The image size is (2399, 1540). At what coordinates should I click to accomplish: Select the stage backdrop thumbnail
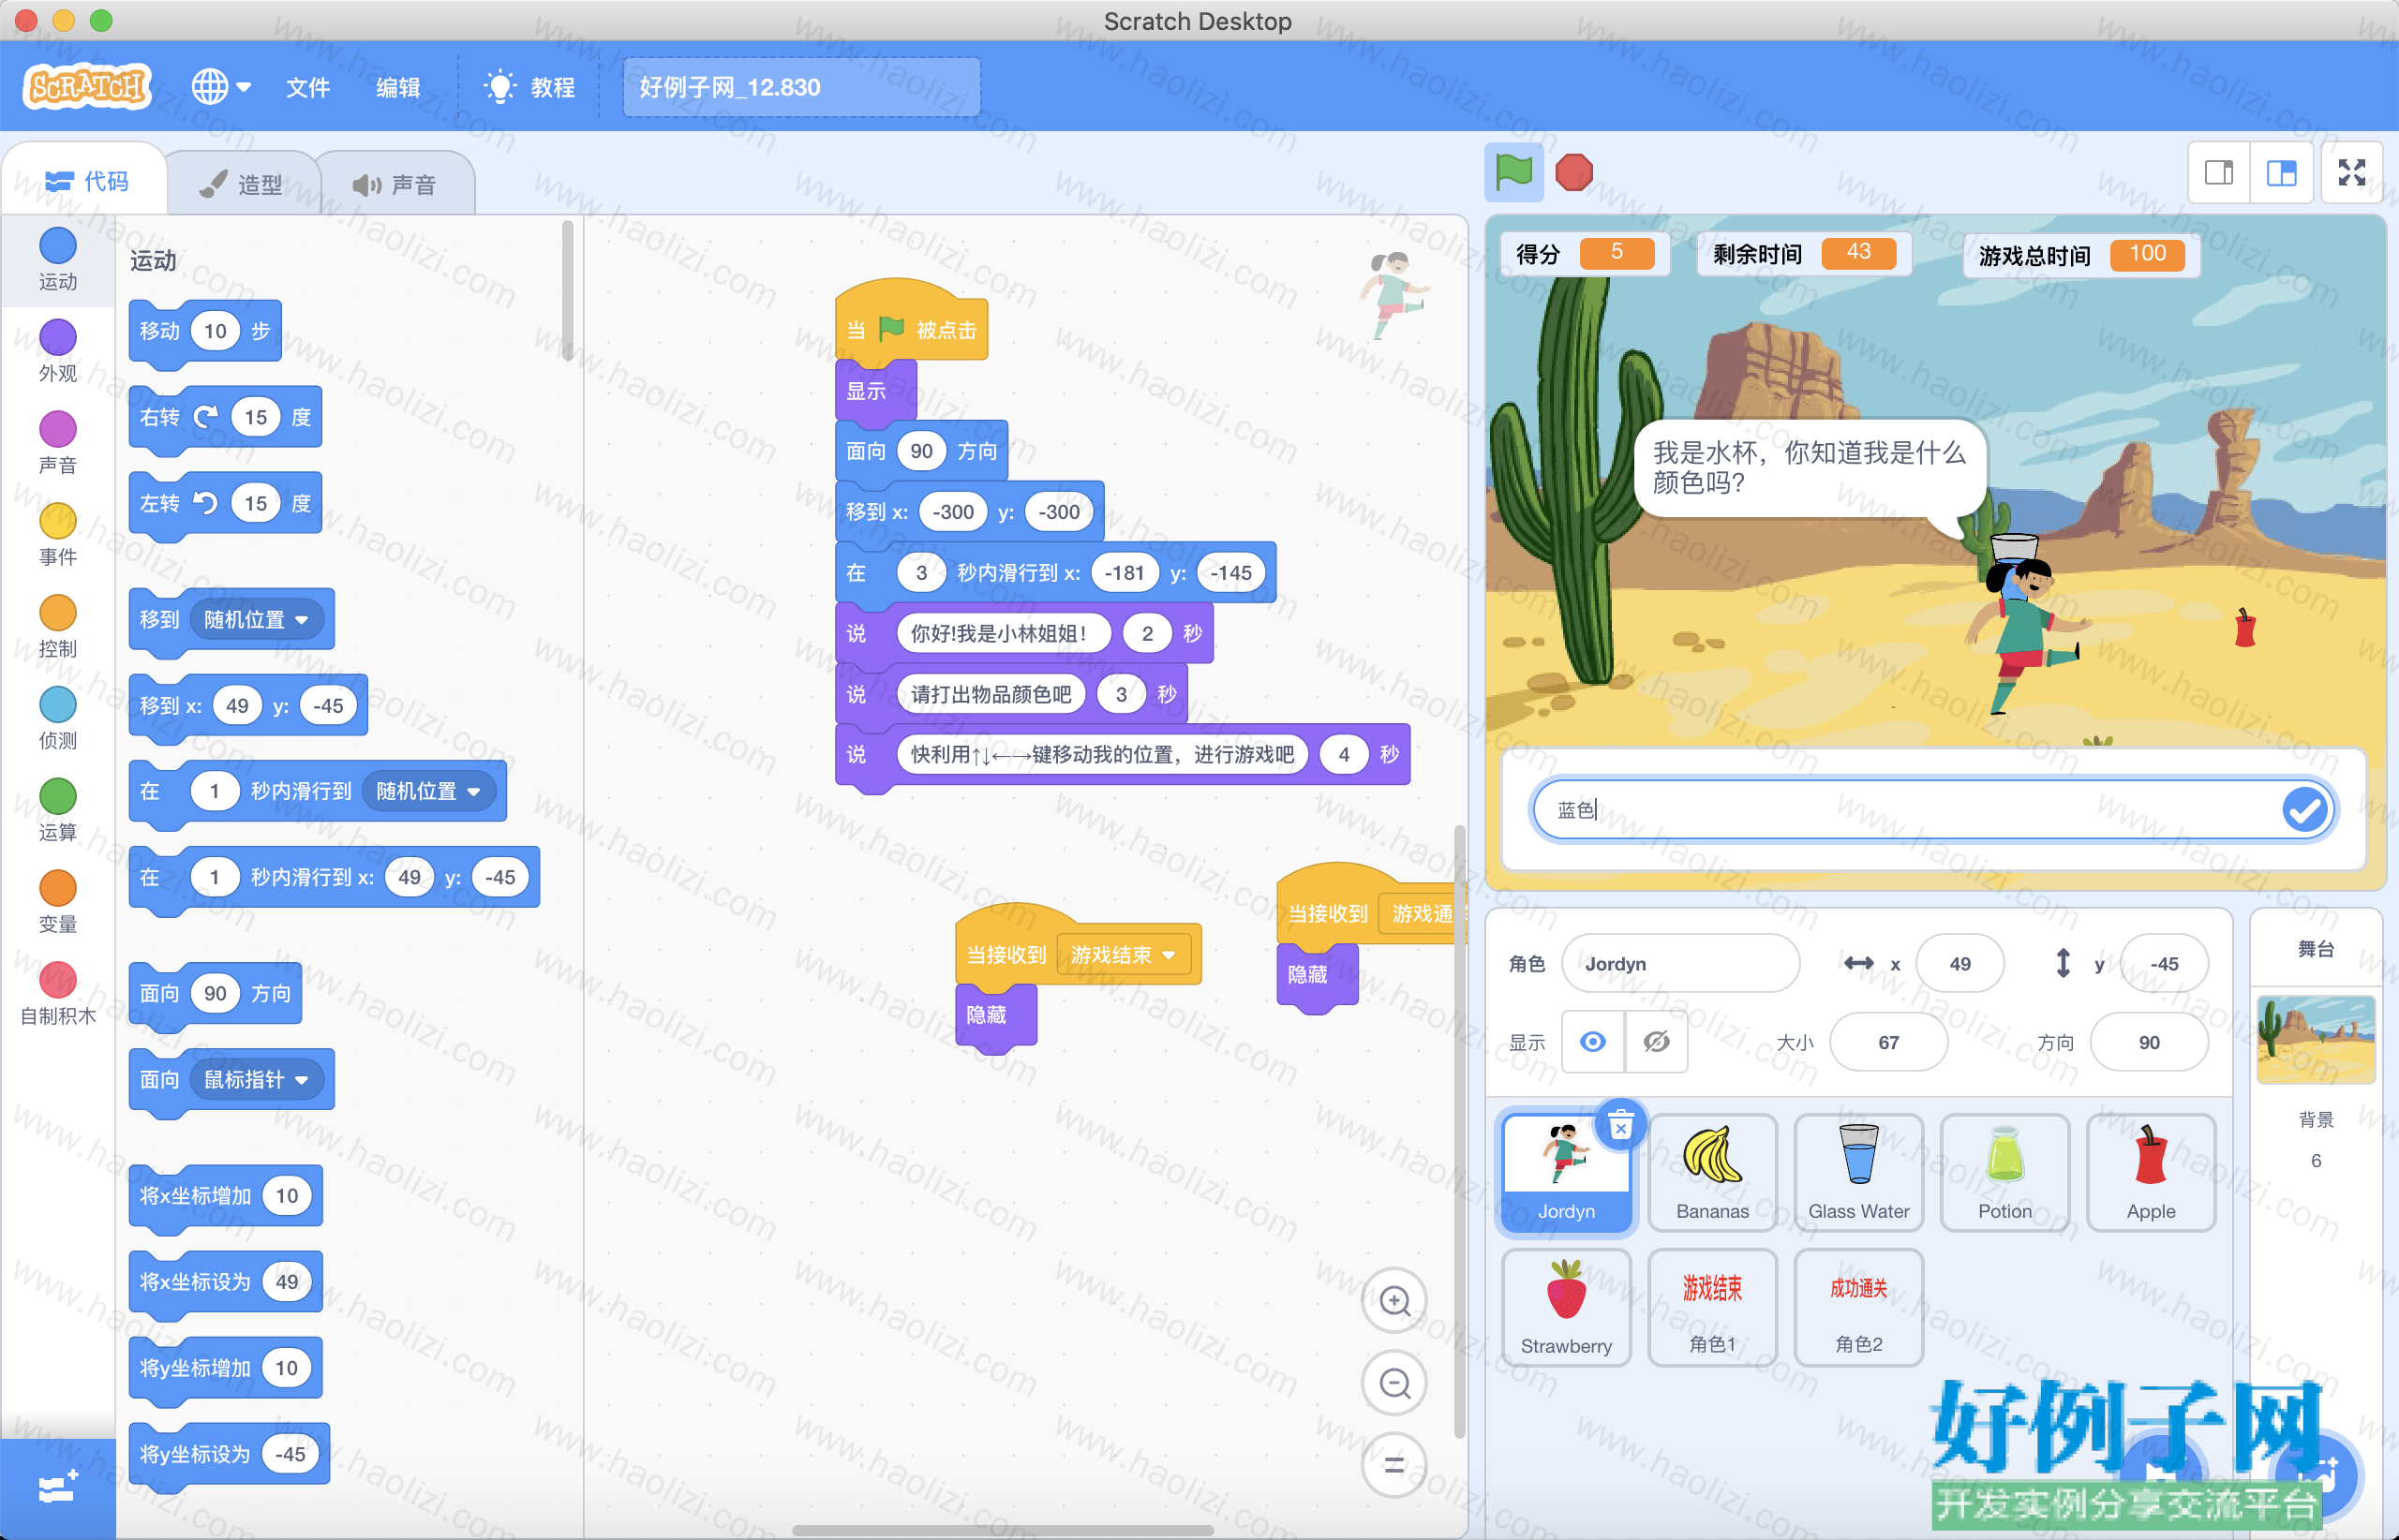2316,1040
